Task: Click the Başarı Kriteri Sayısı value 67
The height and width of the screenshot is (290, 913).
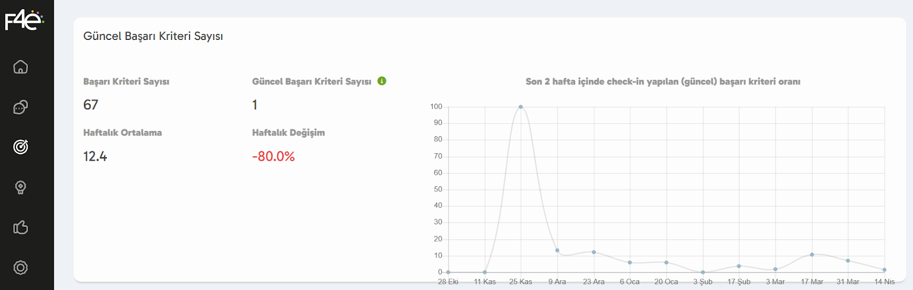Action: (x=91, y=105)
